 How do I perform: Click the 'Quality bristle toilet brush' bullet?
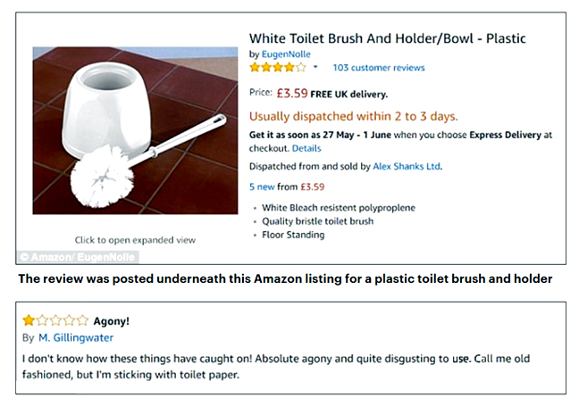pos(317,221)
